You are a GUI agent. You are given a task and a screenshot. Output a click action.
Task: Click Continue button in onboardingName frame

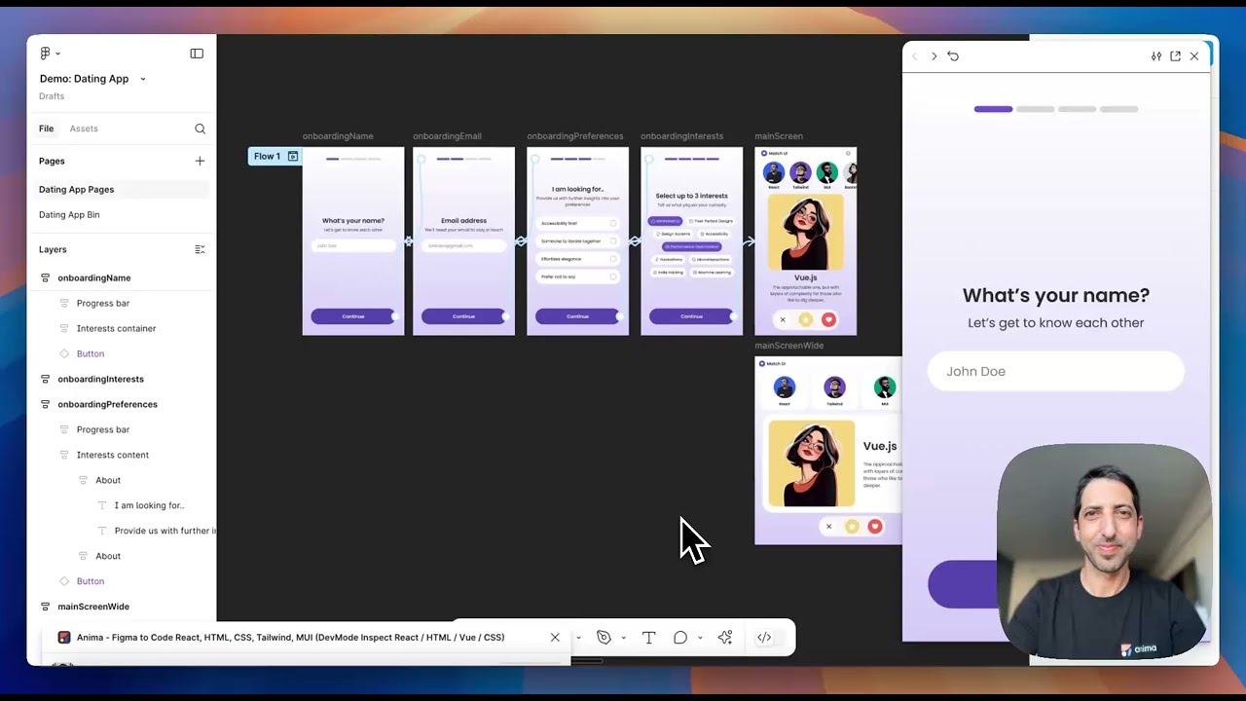pyautogui.click(x=352, y=316)
